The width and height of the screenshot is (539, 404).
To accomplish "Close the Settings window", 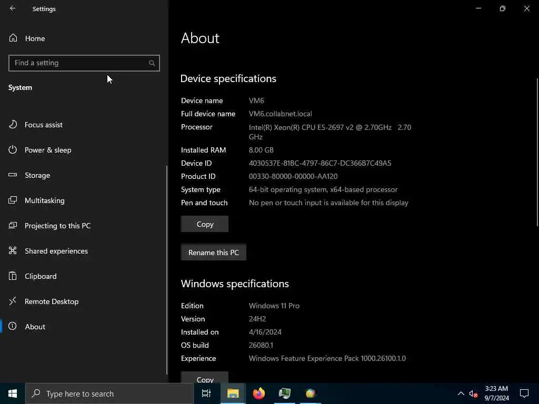I will pyautogui.click(x=526, y=8).
